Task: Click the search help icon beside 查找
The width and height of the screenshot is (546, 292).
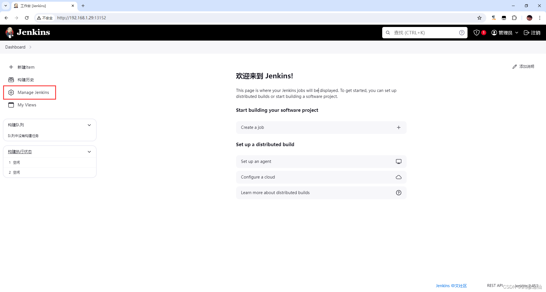Action: (462, 32)
